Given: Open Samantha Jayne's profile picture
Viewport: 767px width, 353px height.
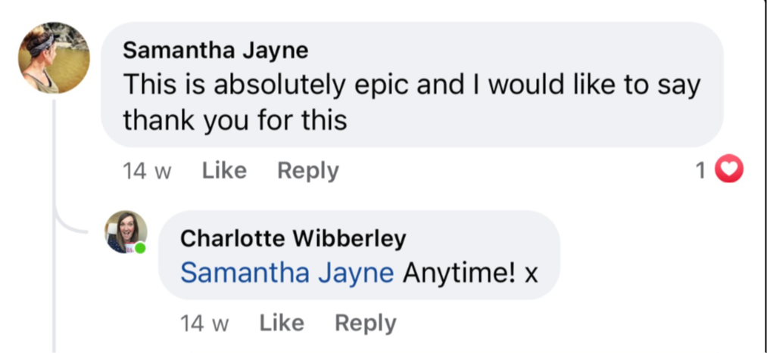Looking at the screenshot, I should point(54,58).
